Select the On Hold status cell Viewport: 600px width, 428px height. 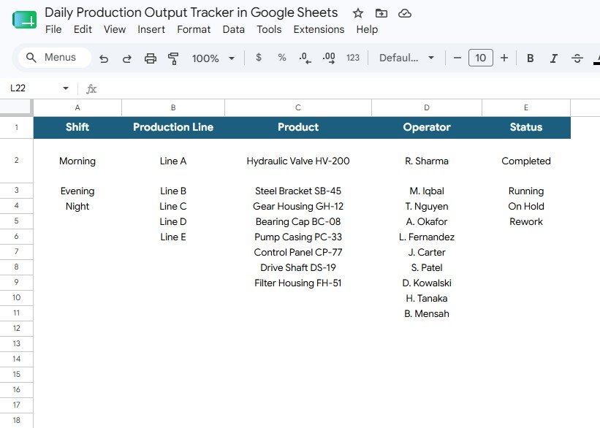click(526, 206)
